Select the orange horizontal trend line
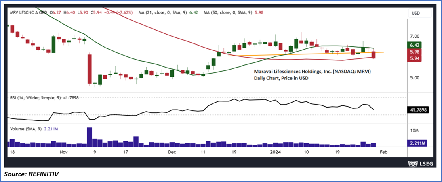Image resolution: width=442 pixels, height=182 pixels. 306,54
